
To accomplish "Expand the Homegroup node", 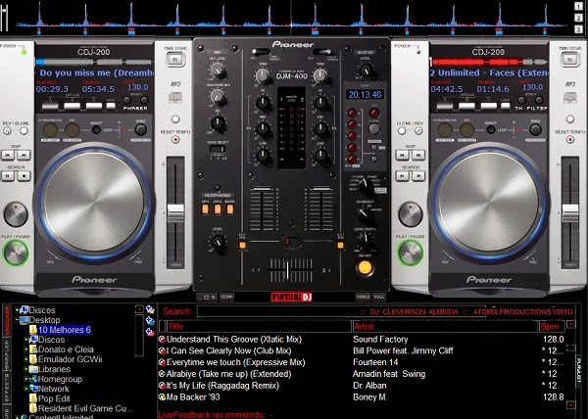I will [26, 379].
